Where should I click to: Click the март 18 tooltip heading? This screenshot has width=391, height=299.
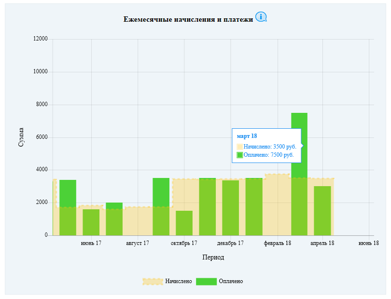point(247,136)
